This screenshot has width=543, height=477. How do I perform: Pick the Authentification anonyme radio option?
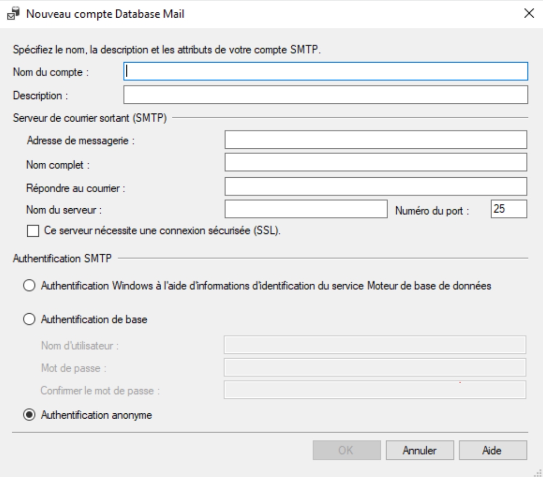pos(29,414)
